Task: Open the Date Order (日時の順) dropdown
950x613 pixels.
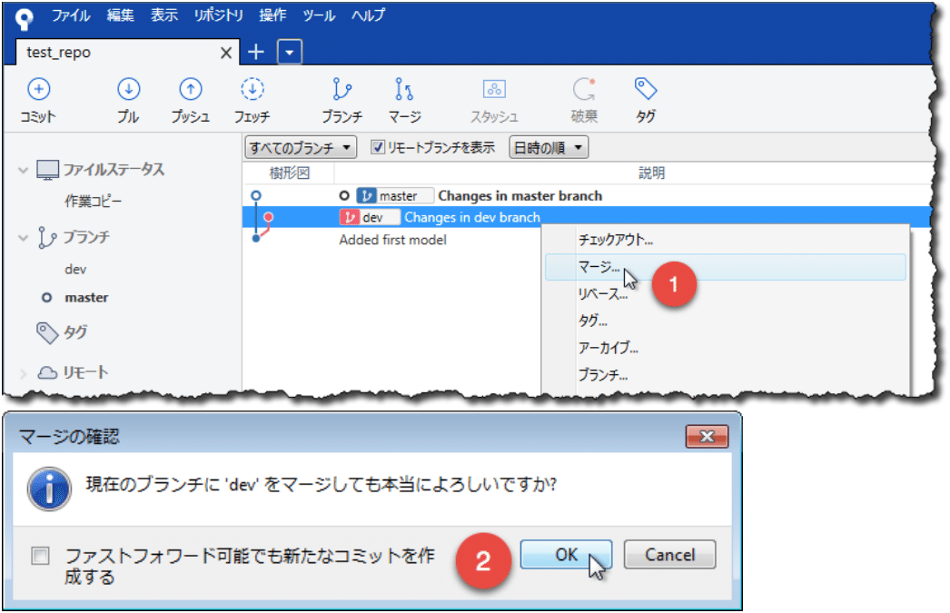Action: click(x=549, y=147)
